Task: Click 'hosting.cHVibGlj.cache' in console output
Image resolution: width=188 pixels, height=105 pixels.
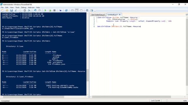Action: (x=63, y=85)
